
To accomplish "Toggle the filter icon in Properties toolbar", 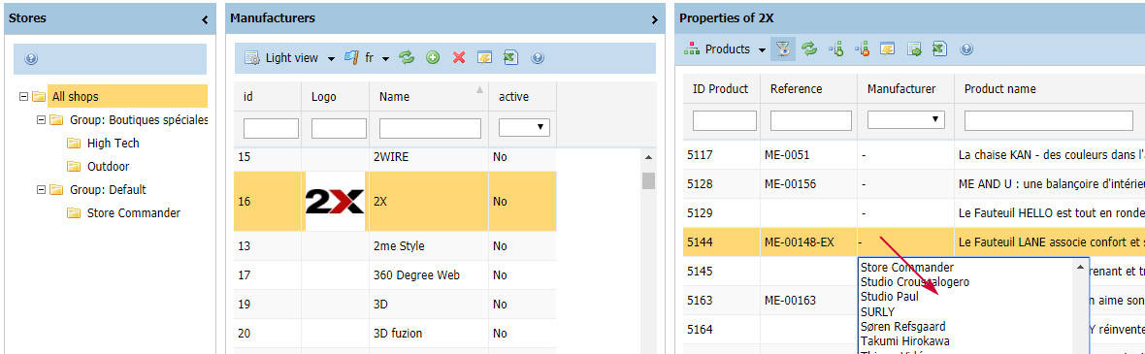I will click(x=783, y=48).
